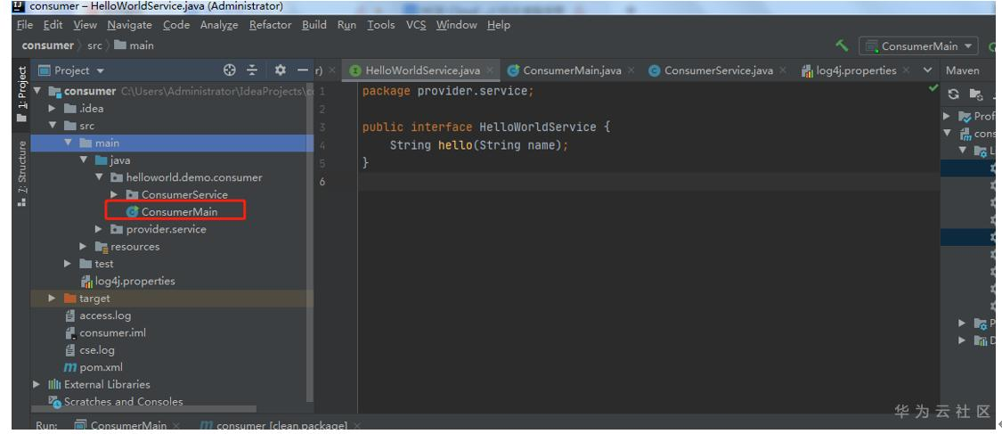Expand the ConsumerService package
The width and height of the screenshot is (1002, 434).
tap(114, 194)
